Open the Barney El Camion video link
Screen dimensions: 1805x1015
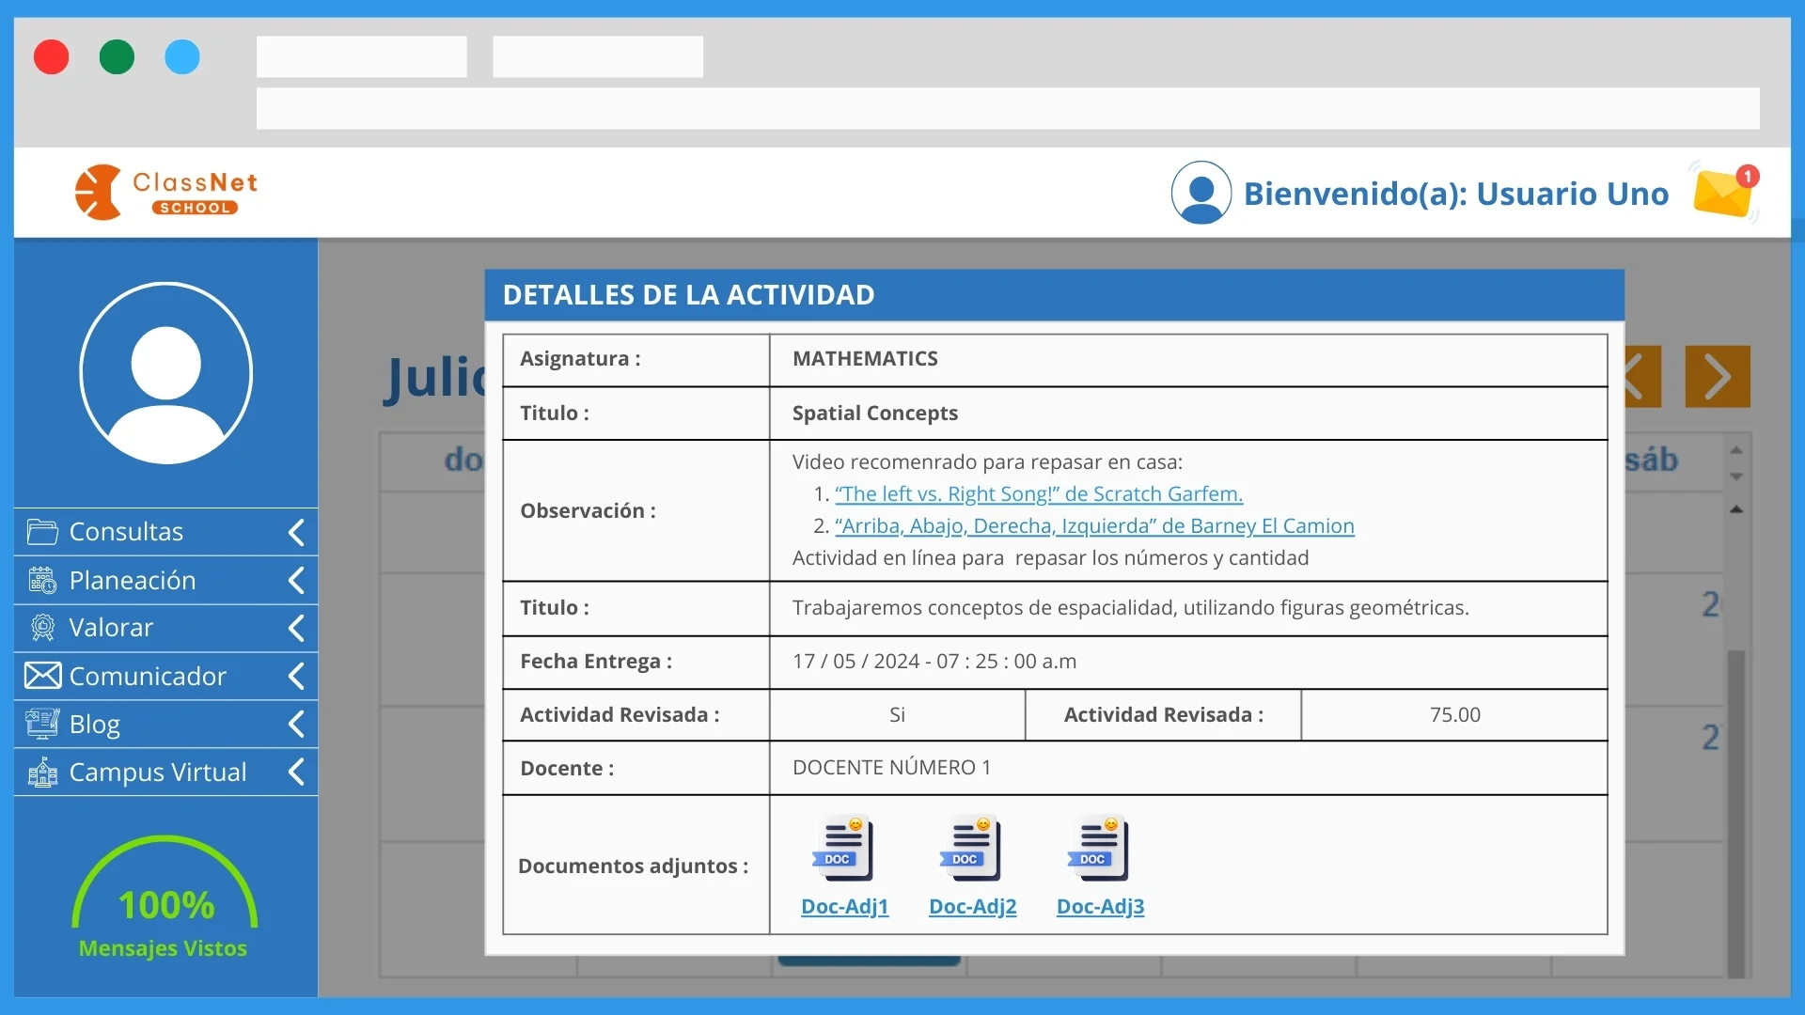point(1094,525)
